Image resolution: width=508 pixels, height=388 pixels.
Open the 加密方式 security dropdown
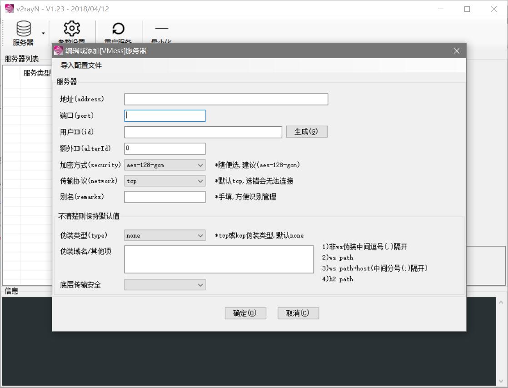point(165,165)
